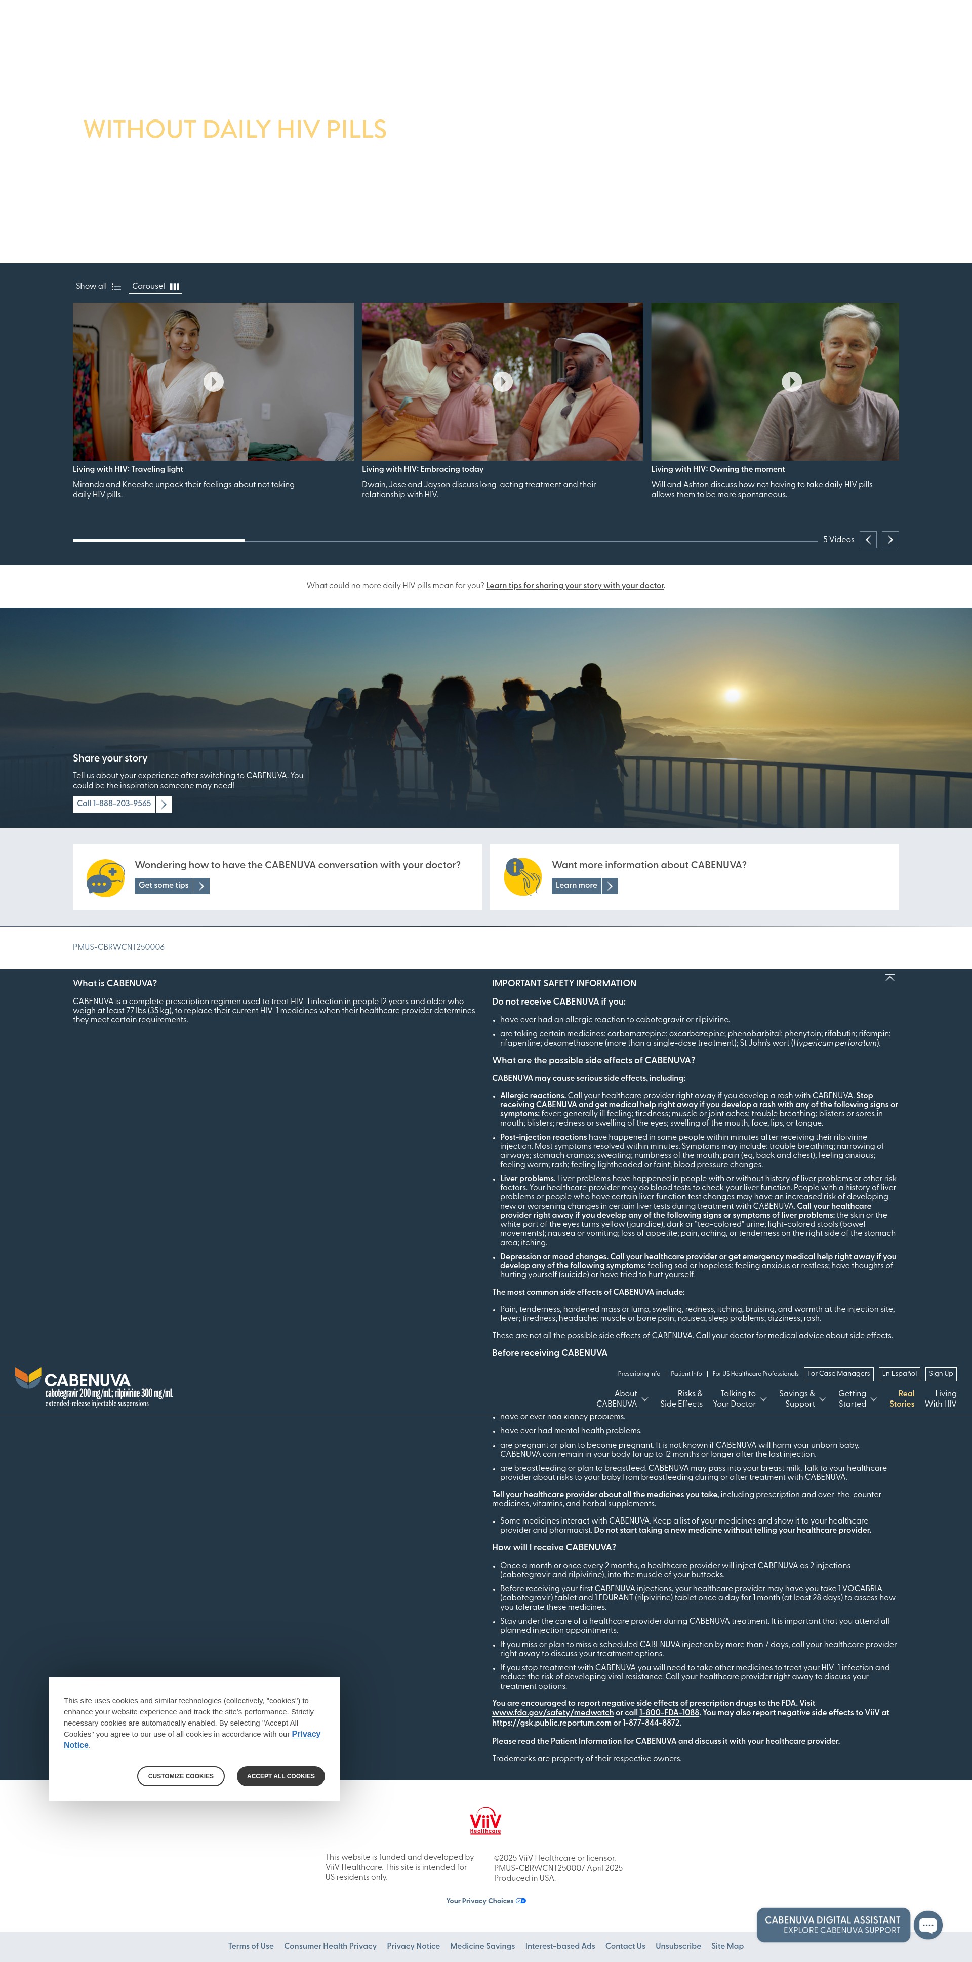Open Terms of Use footer link

tap(251, 1946)
